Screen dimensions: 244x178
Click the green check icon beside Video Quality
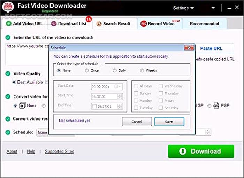pos(8,73)
